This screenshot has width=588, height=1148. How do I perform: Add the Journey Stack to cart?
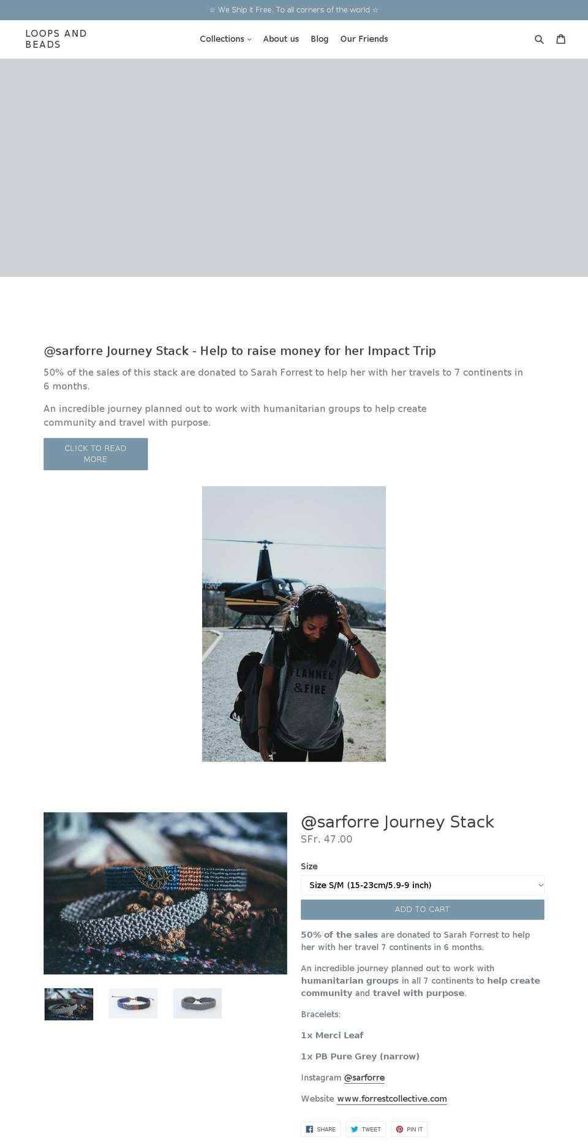pyautogui.click(x=422, y=909)
